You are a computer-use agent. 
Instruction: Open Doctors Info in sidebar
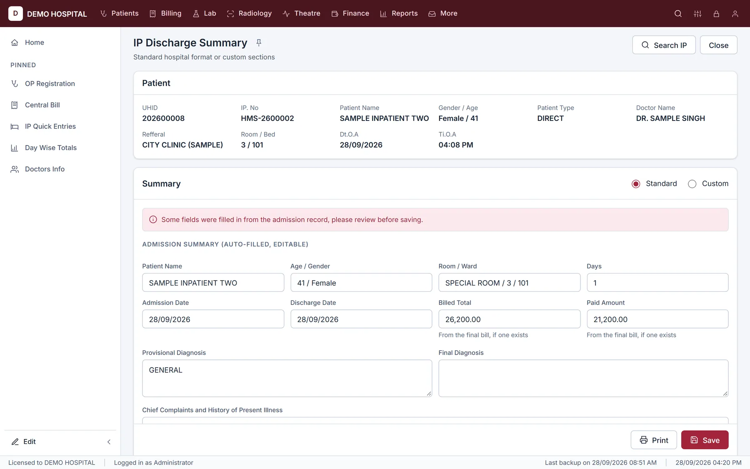[x=60, y=169]
